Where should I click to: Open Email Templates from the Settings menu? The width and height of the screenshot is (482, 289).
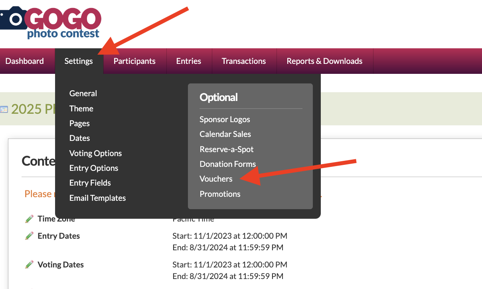coord(97,198)
